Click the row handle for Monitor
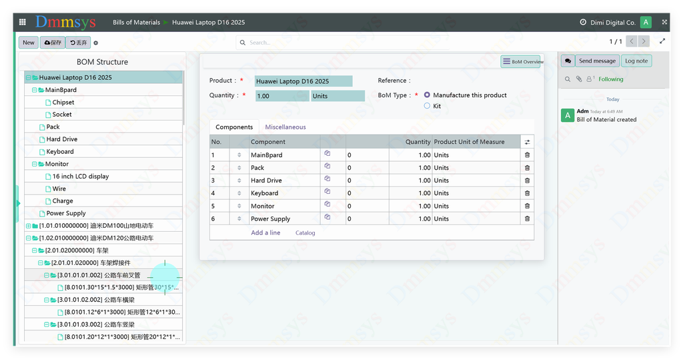The height and width of the screenshot is (359, 683). click(239, 206)
